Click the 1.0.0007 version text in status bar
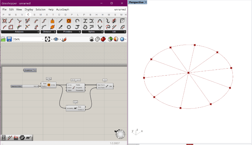This screenshot has height=145, width=252. [x=115, y=143]
